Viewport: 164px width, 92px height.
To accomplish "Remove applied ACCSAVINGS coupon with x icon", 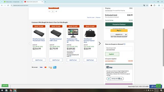I will click(x=115, y=61).
